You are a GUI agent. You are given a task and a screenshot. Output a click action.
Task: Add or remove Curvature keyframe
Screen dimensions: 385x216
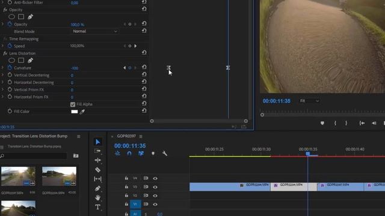point(130,68)
